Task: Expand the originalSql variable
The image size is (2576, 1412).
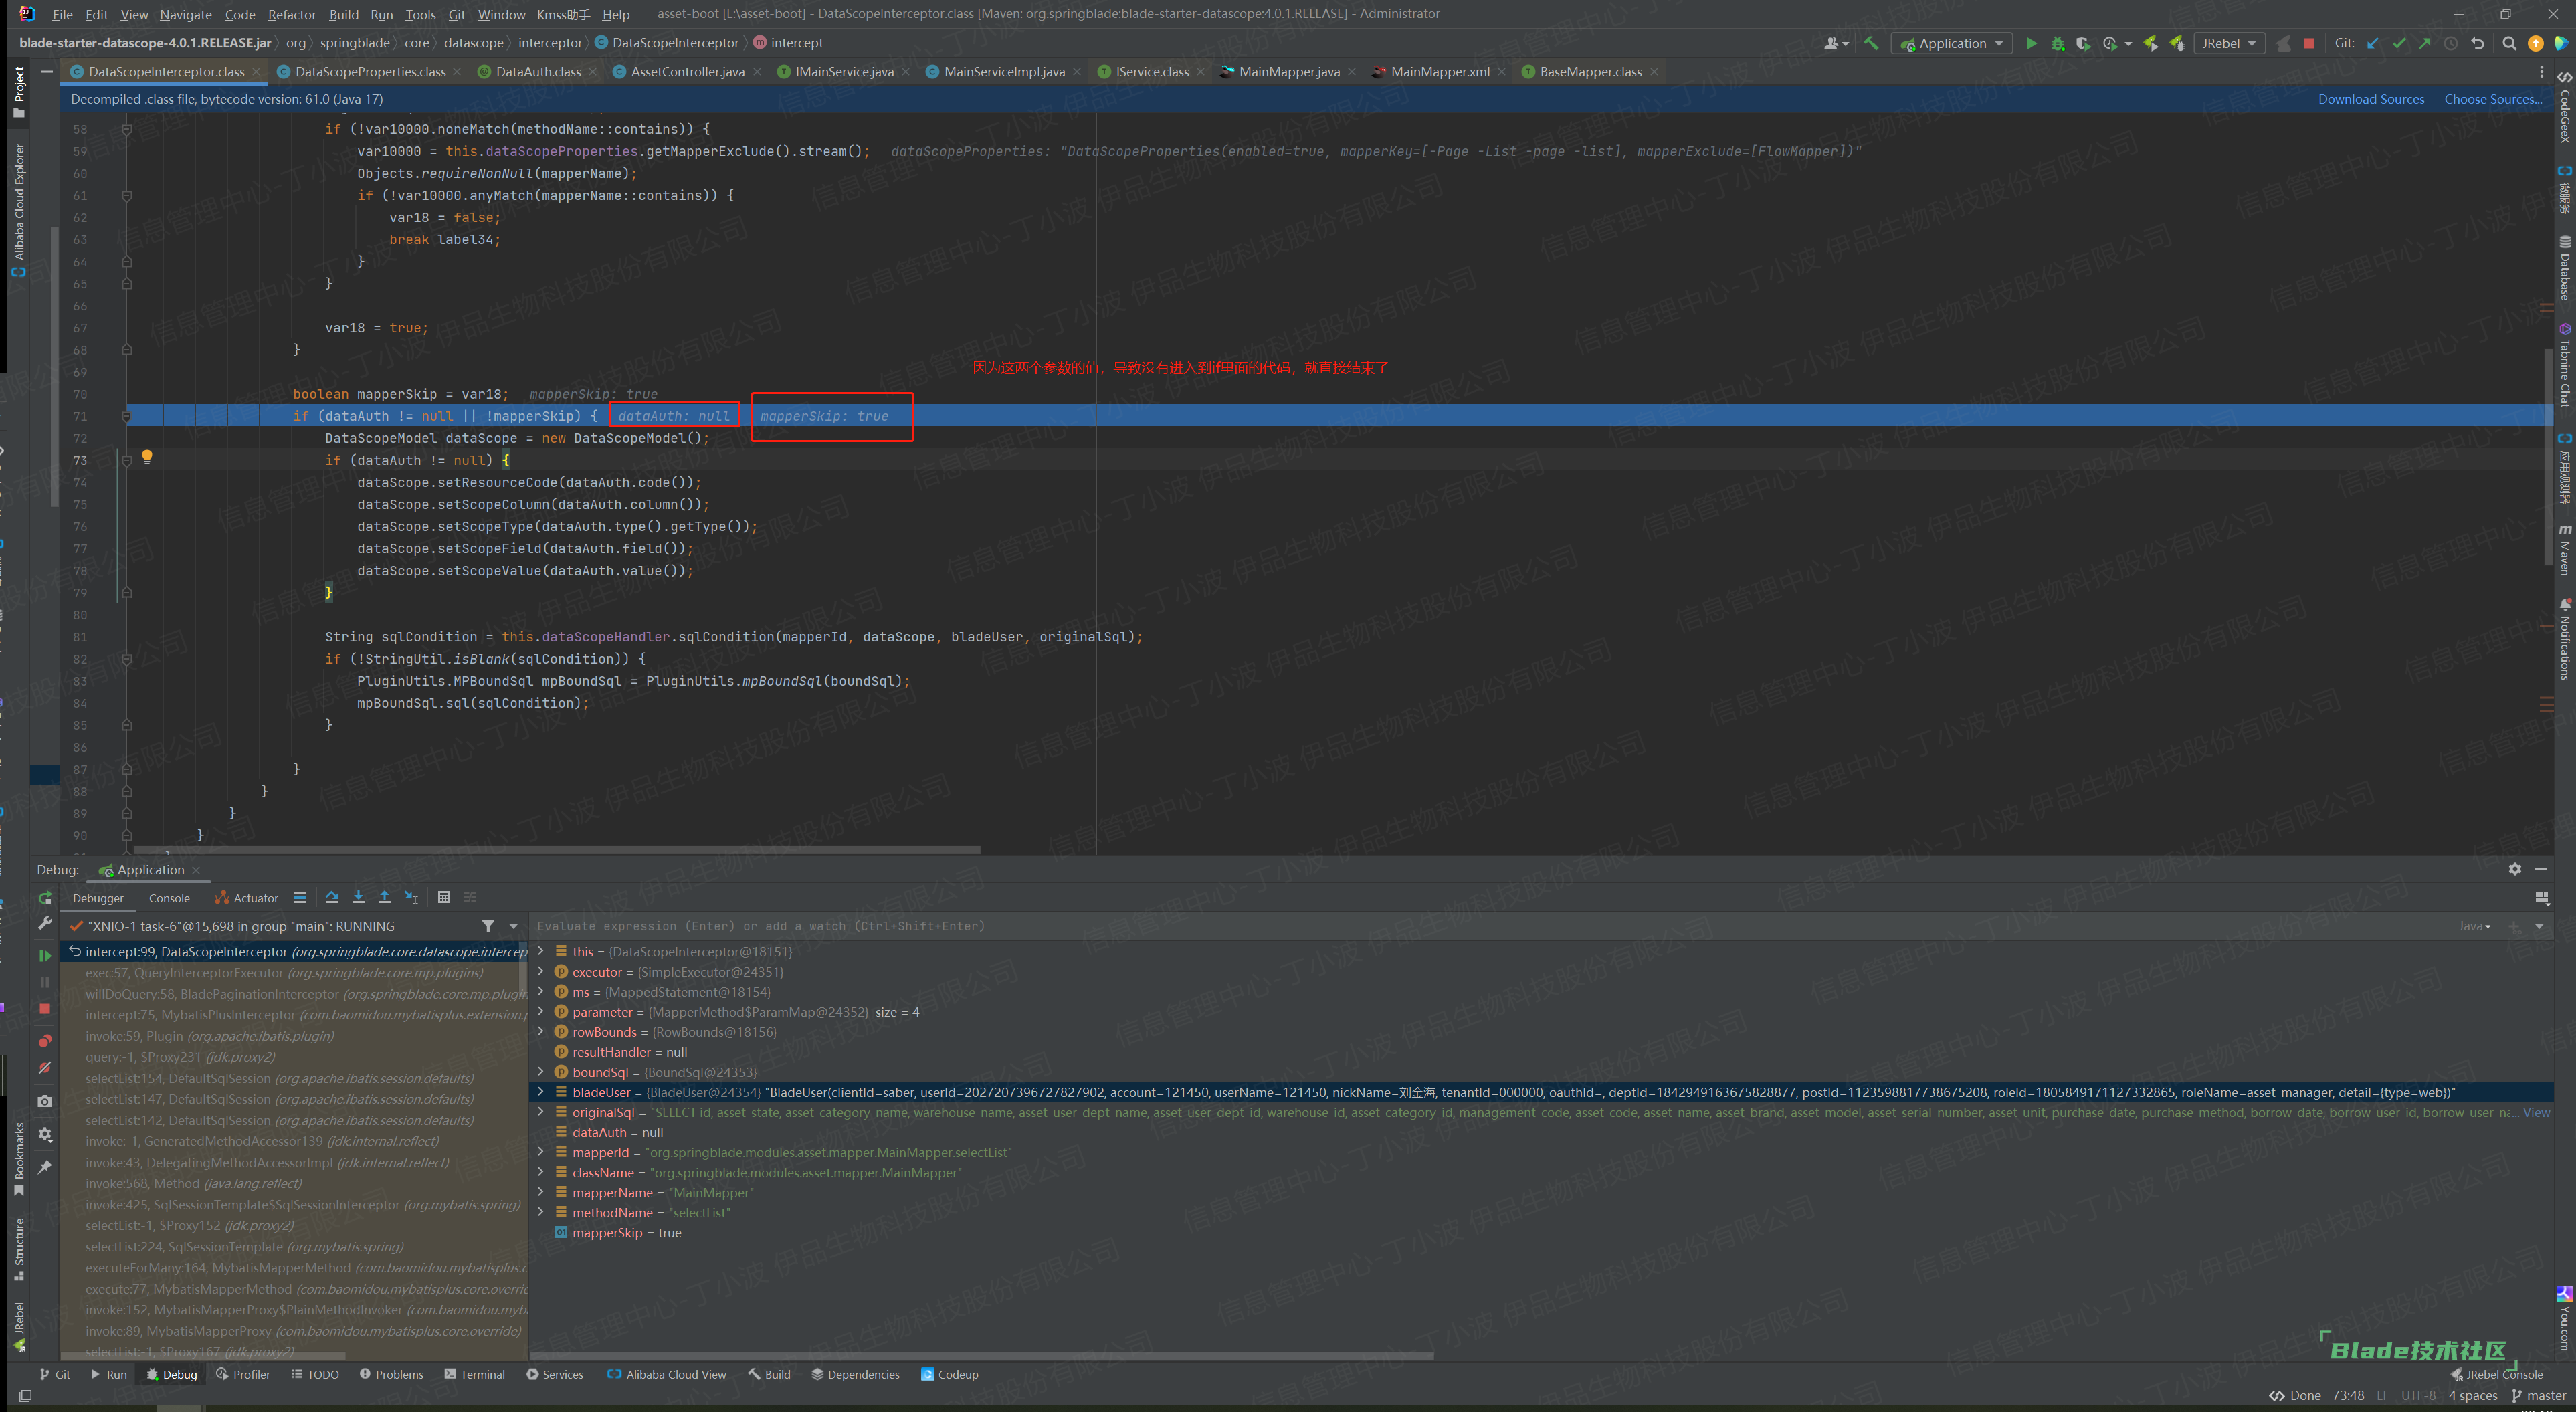Action: tap(541, 1112)
